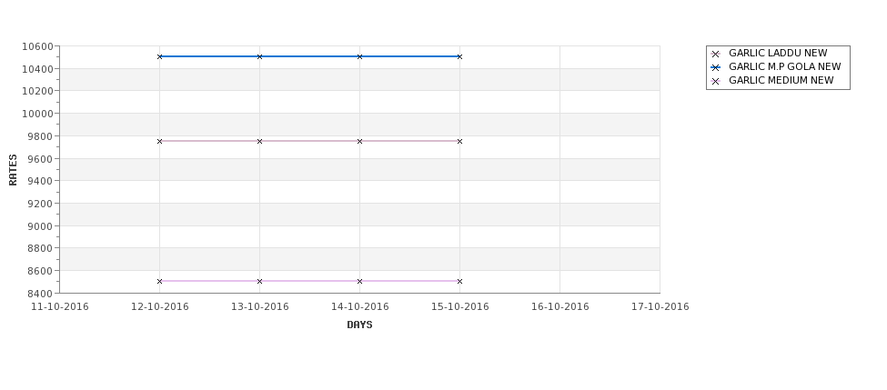887x390 pixels.
Task: Select the M.P GOLA data point on 15-10-2016
Action: click(x=459, y=56)
